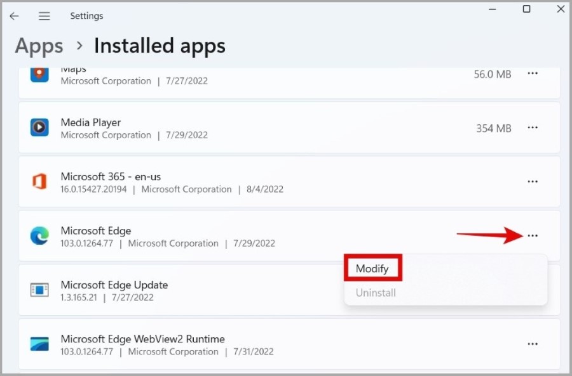Open three-dot menu for Microsoft Edge
The height and width of the screenshot is (376, 572).
[533, 236]
